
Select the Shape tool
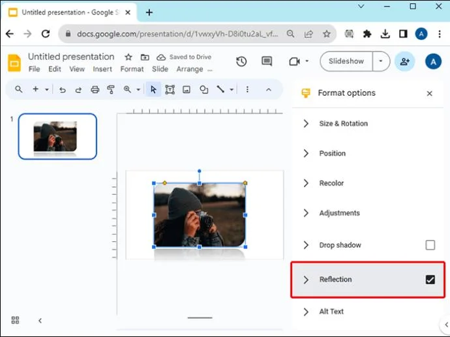point(203,90)
